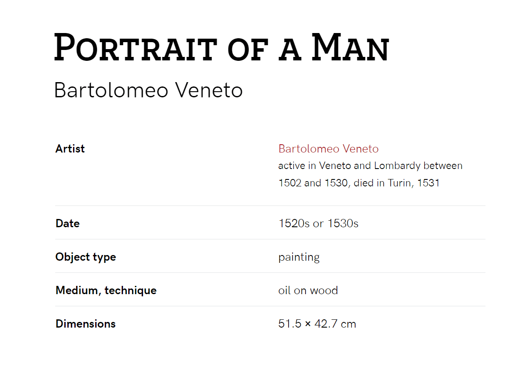Click the word Man in the heading
Image resolution: width=512 pixels, height=368 pixels.
point(350,47)
